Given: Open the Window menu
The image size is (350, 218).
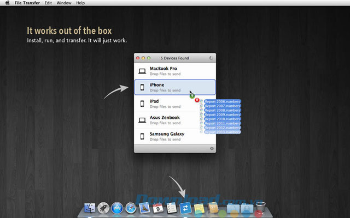Looking at the screenshot, I should click(x=64, y=3).
